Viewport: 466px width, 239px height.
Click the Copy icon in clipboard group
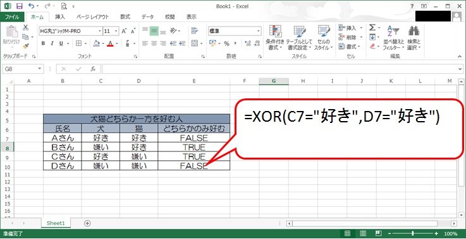(25, 37)
